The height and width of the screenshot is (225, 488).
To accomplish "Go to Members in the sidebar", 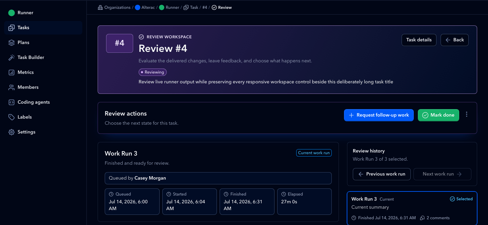I will click(x=43, y=87).
